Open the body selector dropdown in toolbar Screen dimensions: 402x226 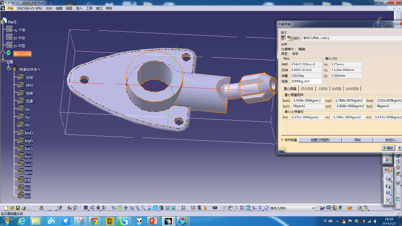[x=313, y=208]
